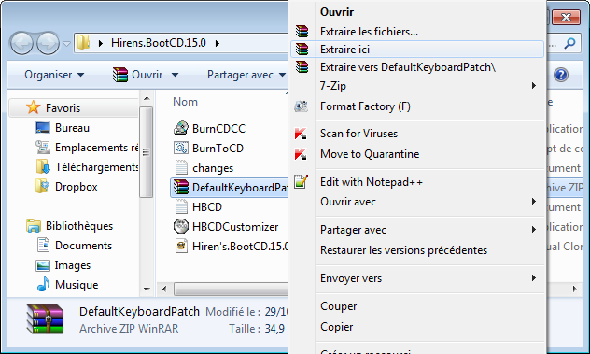Image resolution: width=590 pixels, height=354 pixels.
Task: Click the Kaspersky icon next to Scan for Viruses
Action: point(301,134)
